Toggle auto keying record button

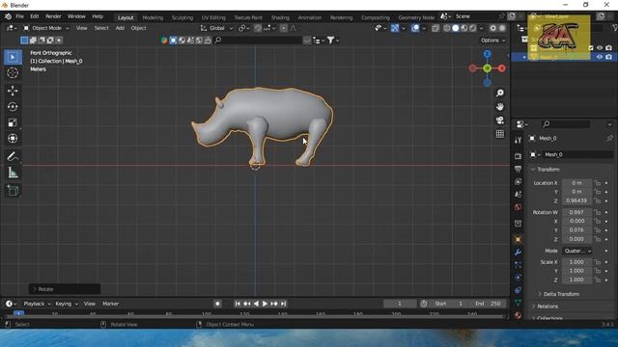click(x=217, y=304)
